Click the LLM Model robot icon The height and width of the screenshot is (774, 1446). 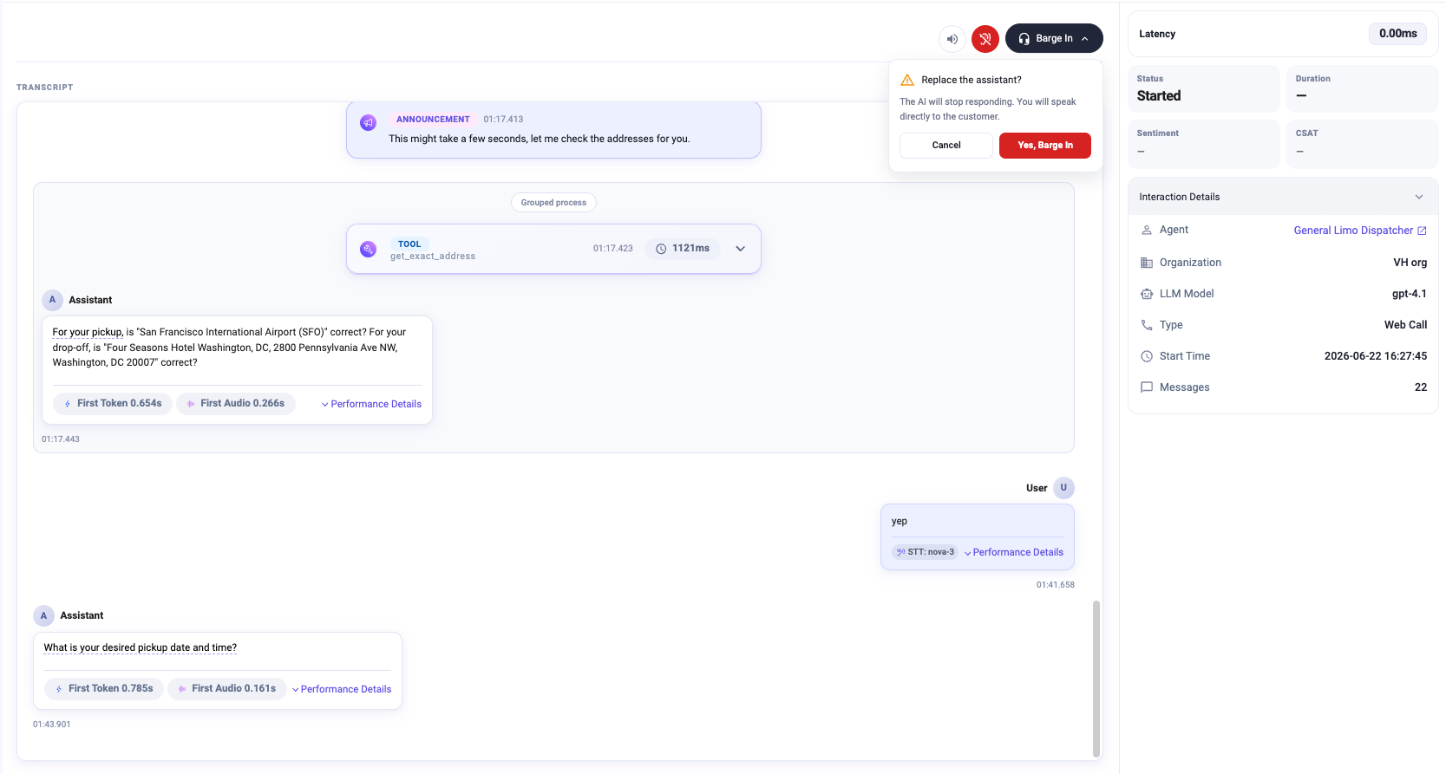(x=1147, y=294)
